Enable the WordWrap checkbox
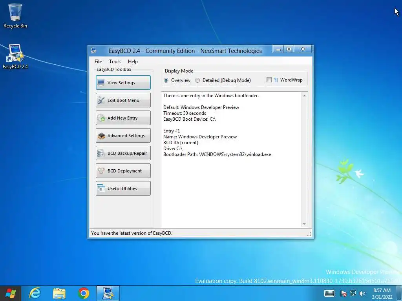The width and height of the screenshot is (402, 301). point(269,80)
